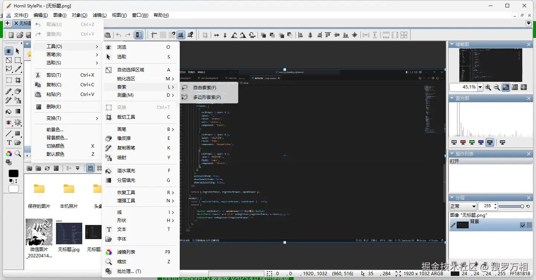Select the red-eye removal tool

coord(9,122)
